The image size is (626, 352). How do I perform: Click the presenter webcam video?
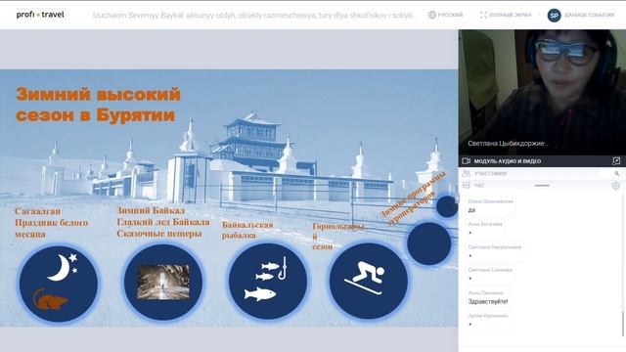(542, 92)
